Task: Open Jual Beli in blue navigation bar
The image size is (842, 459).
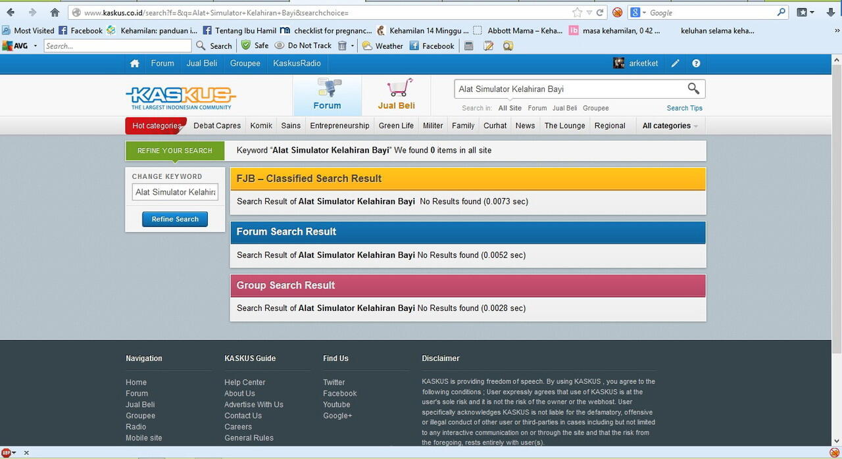Action: pyautogui.click(x=202, y=63)
